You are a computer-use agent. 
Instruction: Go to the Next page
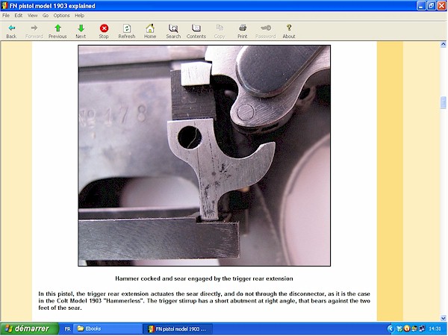(81, 31)
